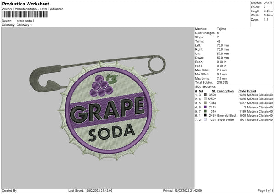Click the Grape Soda embroidery design preview

[x=98, y=108]
